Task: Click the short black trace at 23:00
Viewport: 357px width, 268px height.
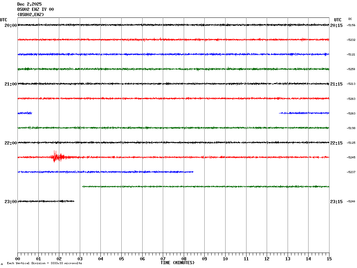Action: pos(45,201)
